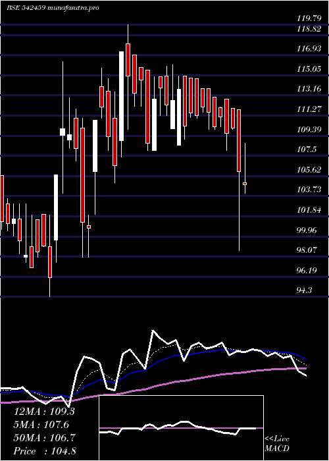Click the 115.05 price level label
The width and height of the screenshot is (329, 461).
click(309, 69)
